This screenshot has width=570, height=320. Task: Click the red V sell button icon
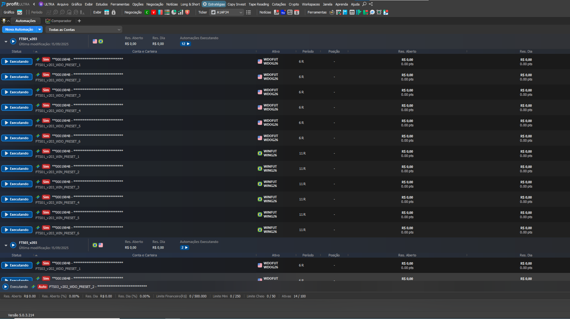153,12
